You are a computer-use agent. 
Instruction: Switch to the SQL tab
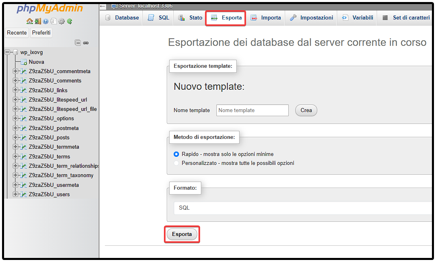158,18
